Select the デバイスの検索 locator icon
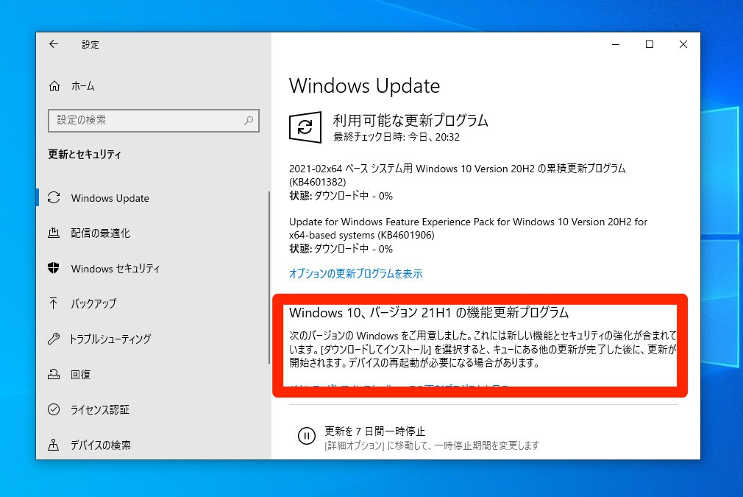Image resolution: width=743 pixels, height=497 pixels. (54, 445)
